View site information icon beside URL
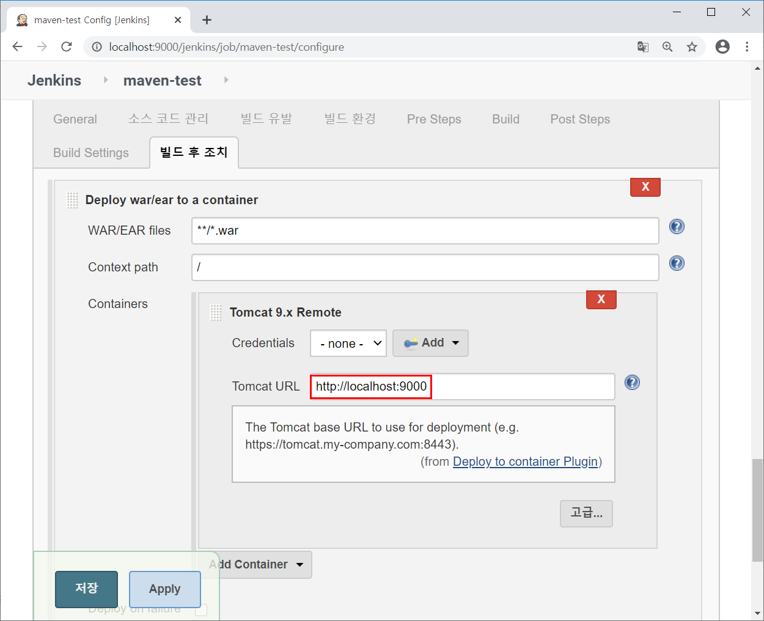 coord(97,47)
